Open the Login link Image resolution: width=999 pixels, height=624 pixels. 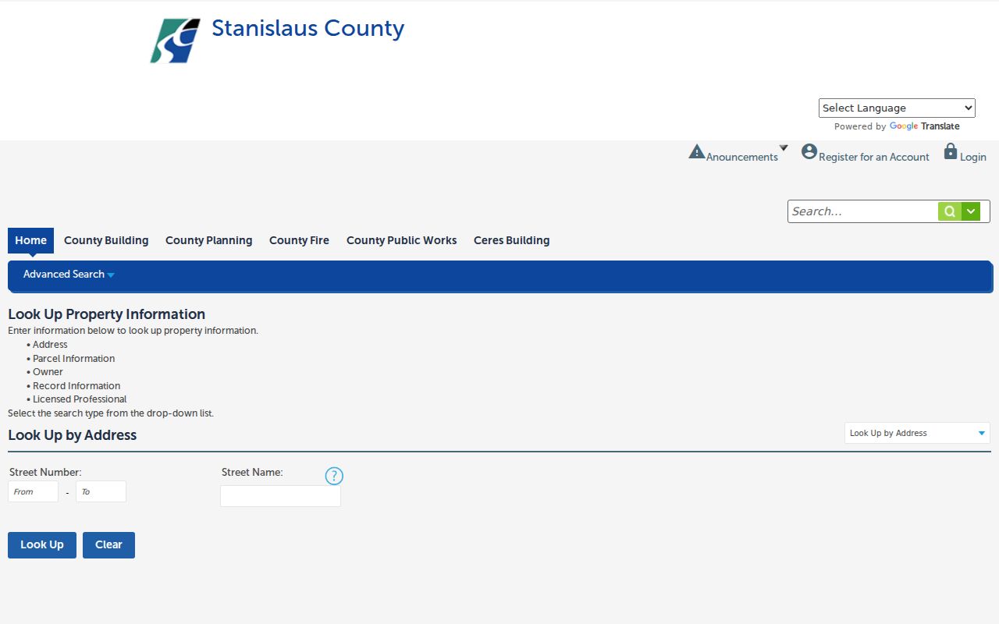click(x=973, y=157)
